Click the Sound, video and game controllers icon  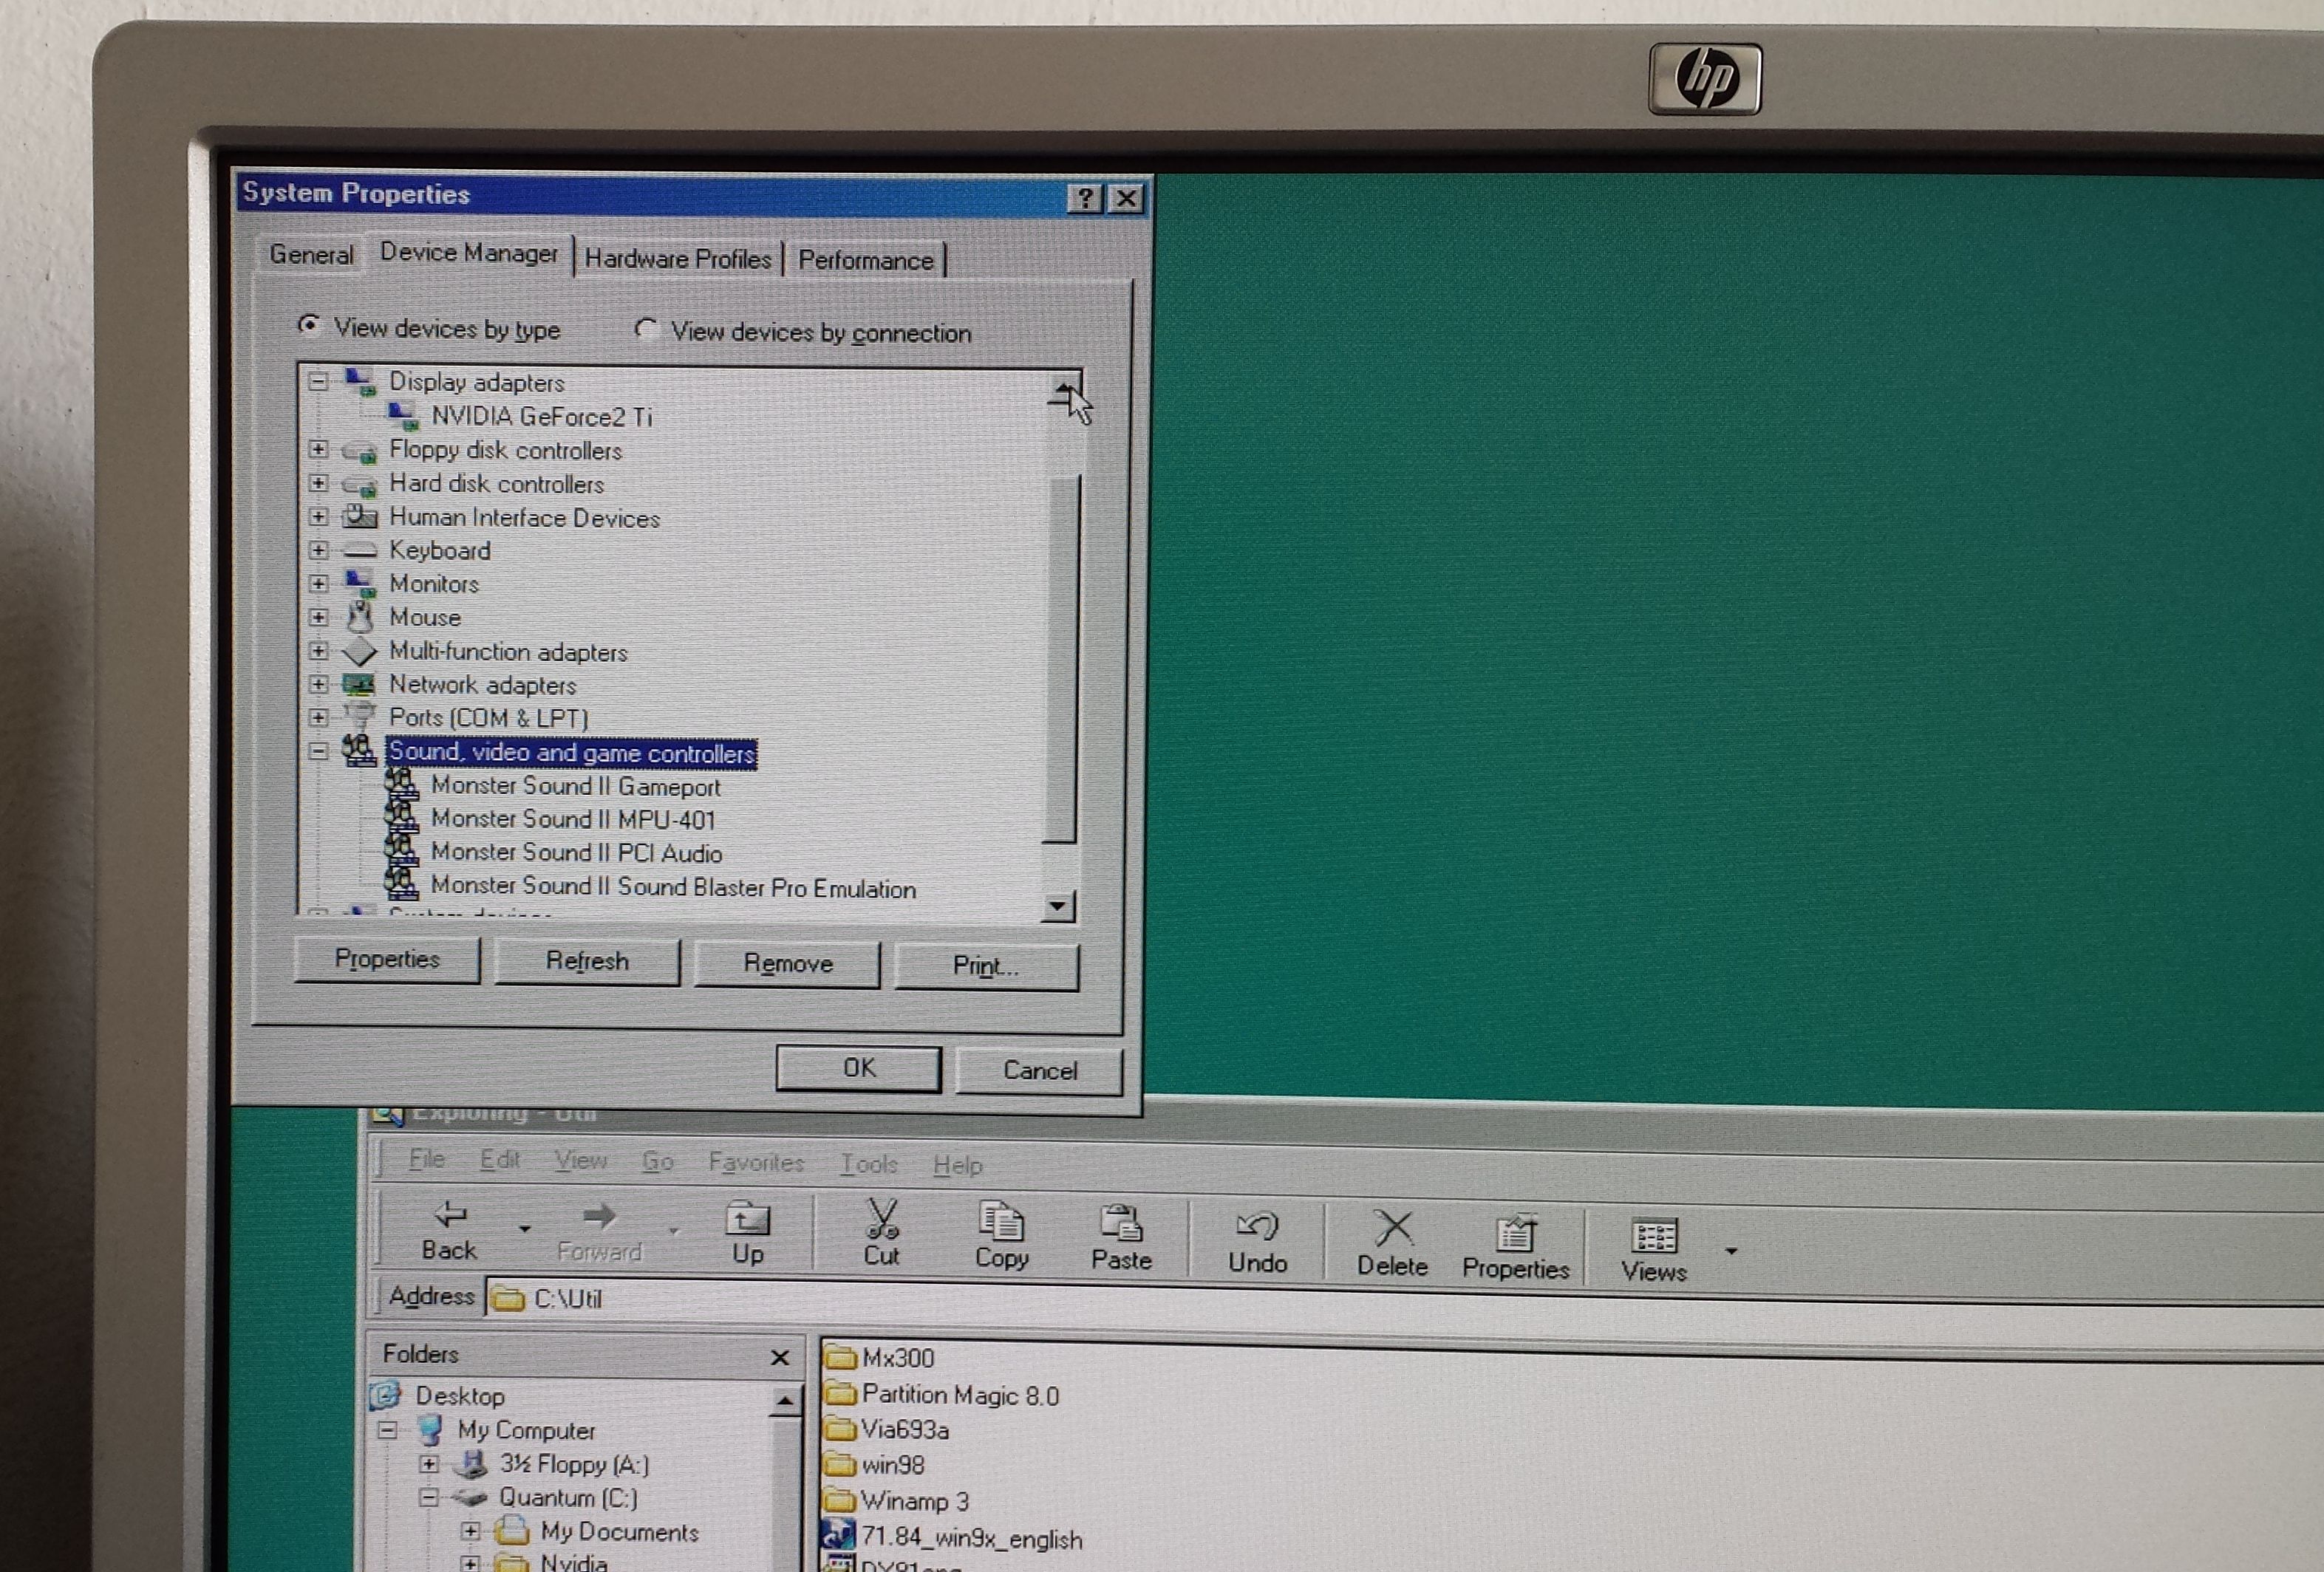point(359,750)
